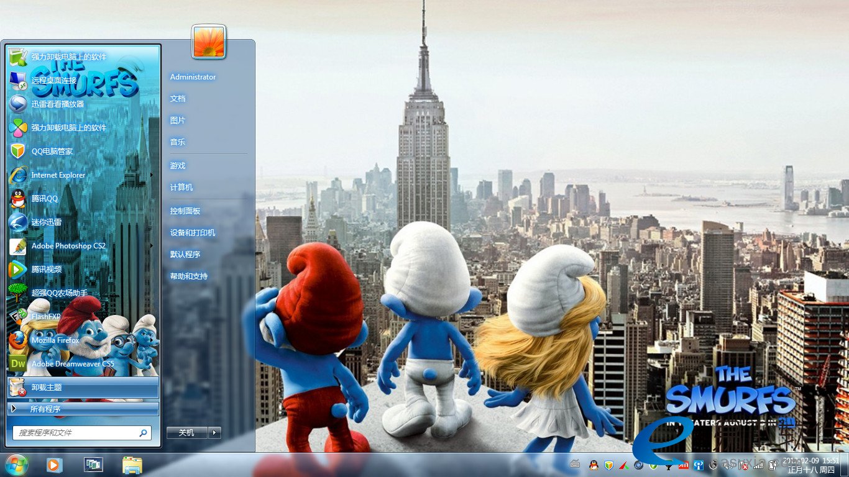Screen dimensions: 849x477
Task: Click the magnifier icon in the search box
Action: click(x=143, y=432)
